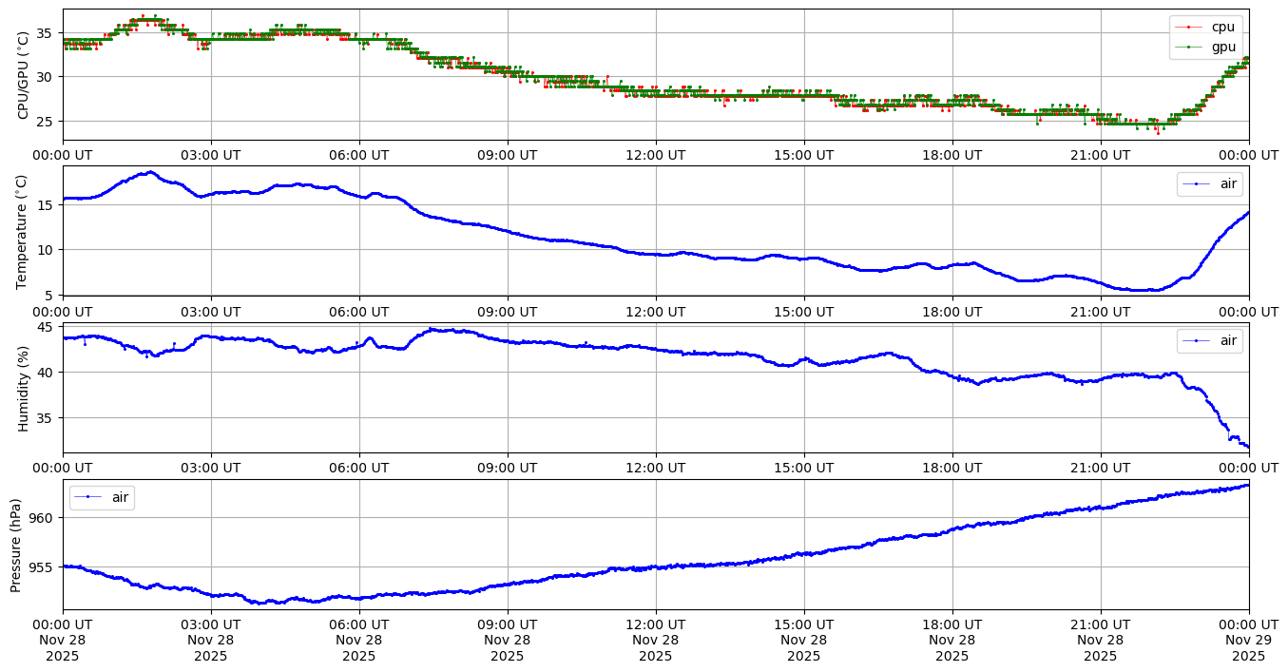The image size is (1288, 672).
Task: Select the Pressure (hPa) y-axis label
Action: [x=16, y=545]
